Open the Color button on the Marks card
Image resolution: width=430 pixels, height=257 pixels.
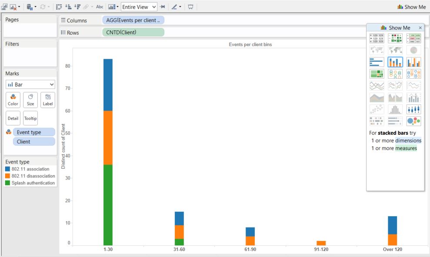(x=13, y=100)
